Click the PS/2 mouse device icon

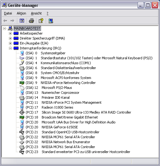click(x=22, y=88)
